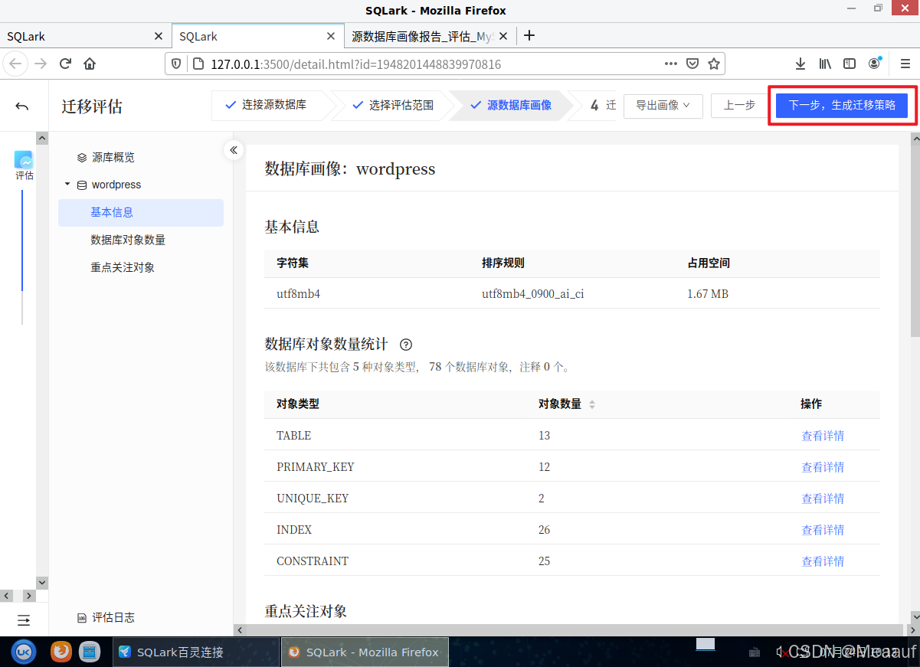920x667 pixels.
Task: Select 数据库对象数量 in the tree
Action: point(128,240)
